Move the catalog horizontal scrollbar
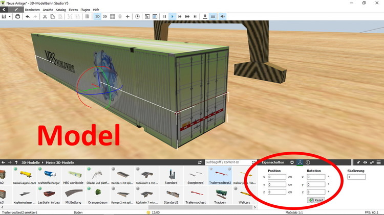 200,207
